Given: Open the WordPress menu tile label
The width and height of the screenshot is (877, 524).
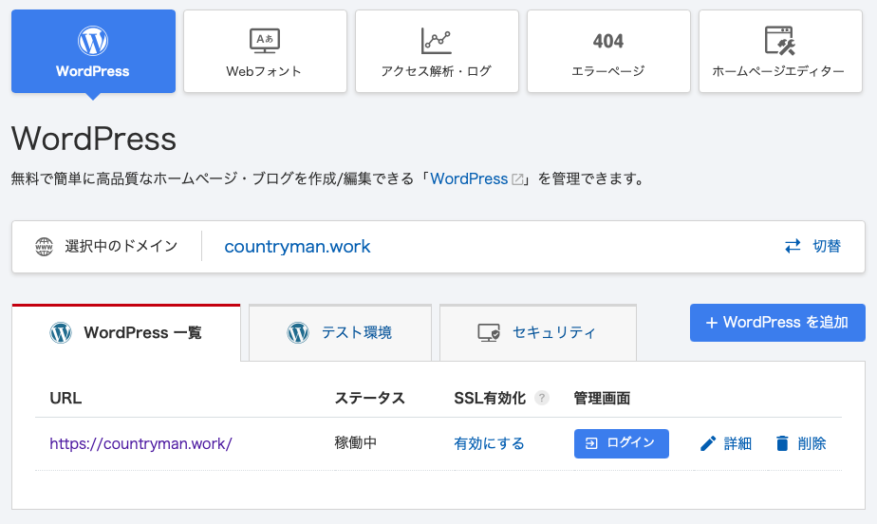Looking at the screenshot, I should click(x=93, y=71).
